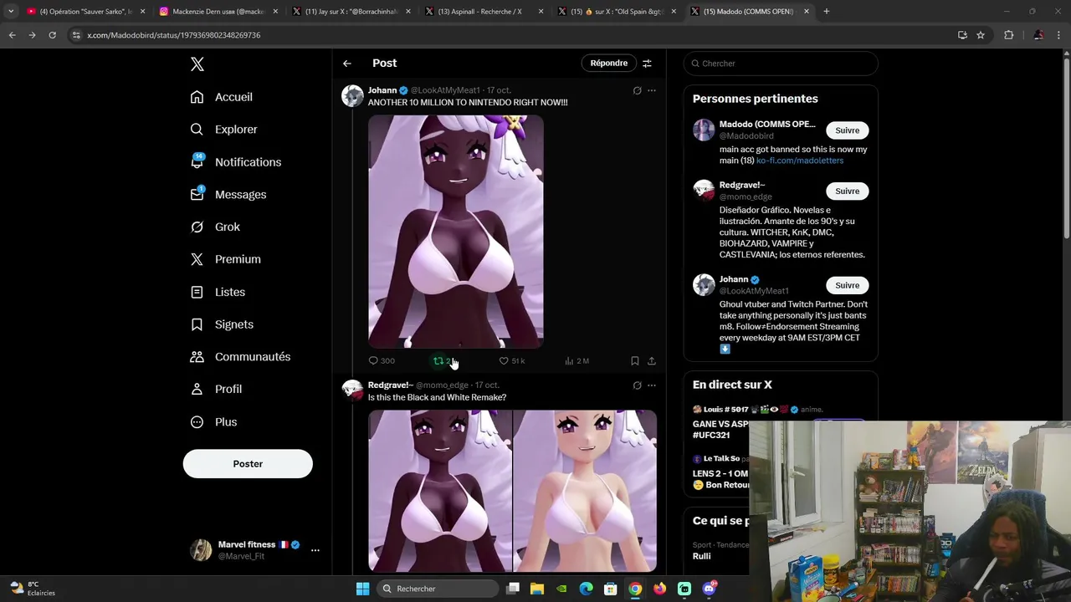Open GANE VS ASPINALL live stream
This screenshot has width=1071, height=602.
pyautogui.click(x=720, y=429)
